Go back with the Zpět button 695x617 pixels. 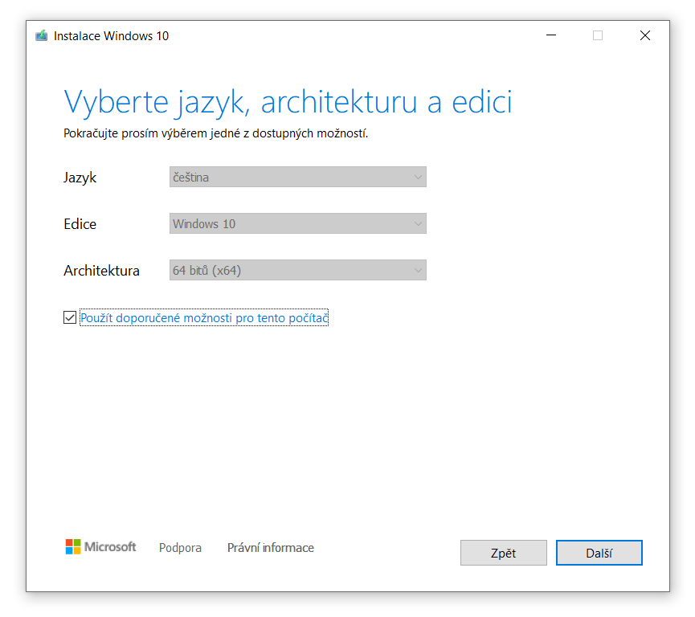click(504, 553)
